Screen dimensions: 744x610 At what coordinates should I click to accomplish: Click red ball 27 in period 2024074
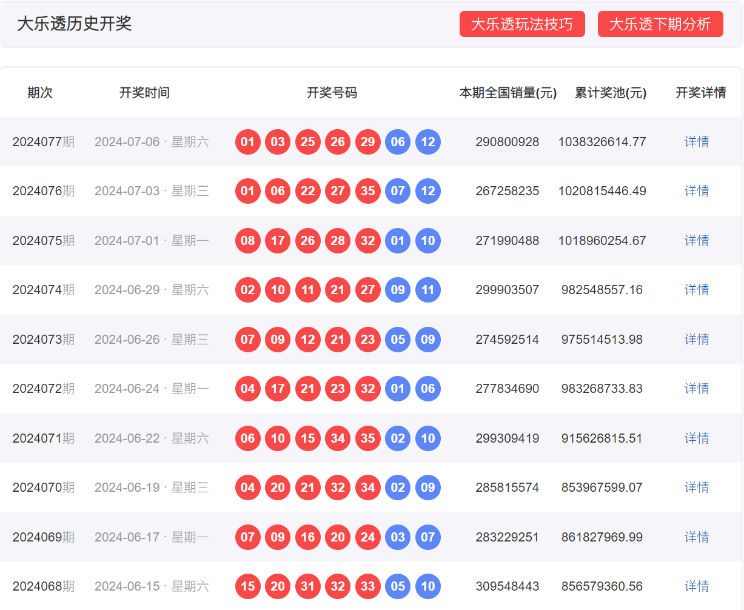(367, 290)
